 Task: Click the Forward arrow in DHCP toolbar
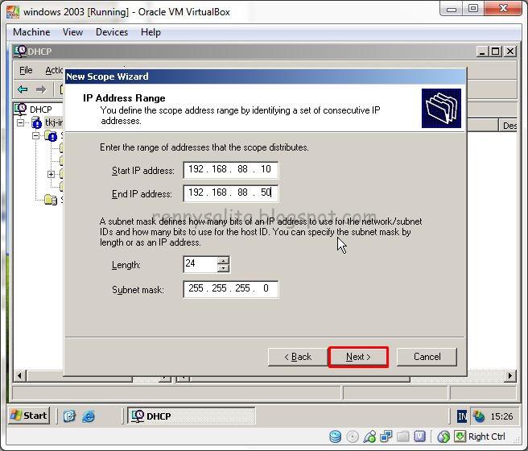(41, 89)
